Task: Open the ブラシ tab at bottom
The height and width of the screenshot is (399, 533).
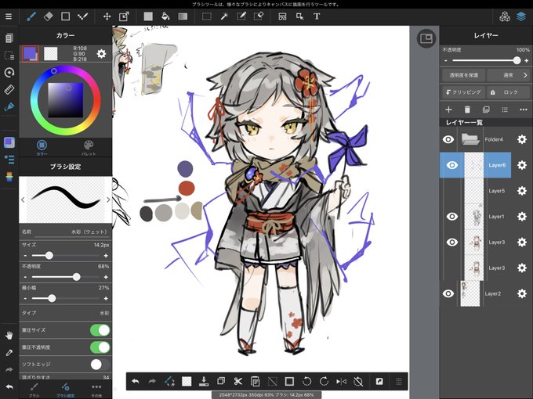Action: (x=34, y=390)
